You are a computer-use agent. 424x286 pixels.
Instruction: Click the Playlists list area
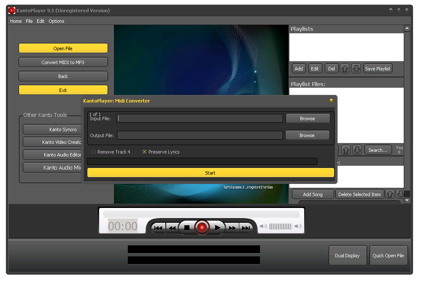point(346,47)
